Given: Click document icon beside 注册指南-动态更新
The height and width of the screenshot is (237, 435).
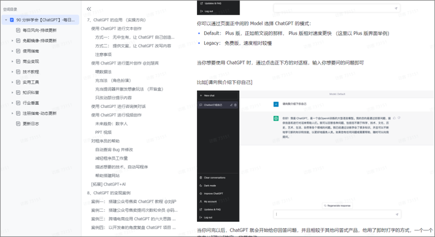Looking at the screenshot, I should click(18, 113).
